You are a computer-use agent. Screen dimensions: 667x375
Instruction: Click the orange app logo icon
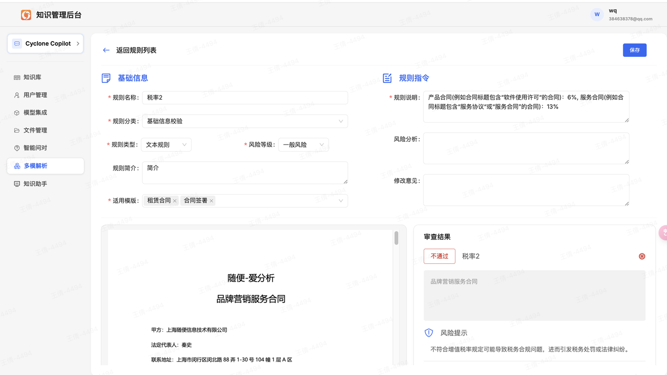(x=26, y=15)
